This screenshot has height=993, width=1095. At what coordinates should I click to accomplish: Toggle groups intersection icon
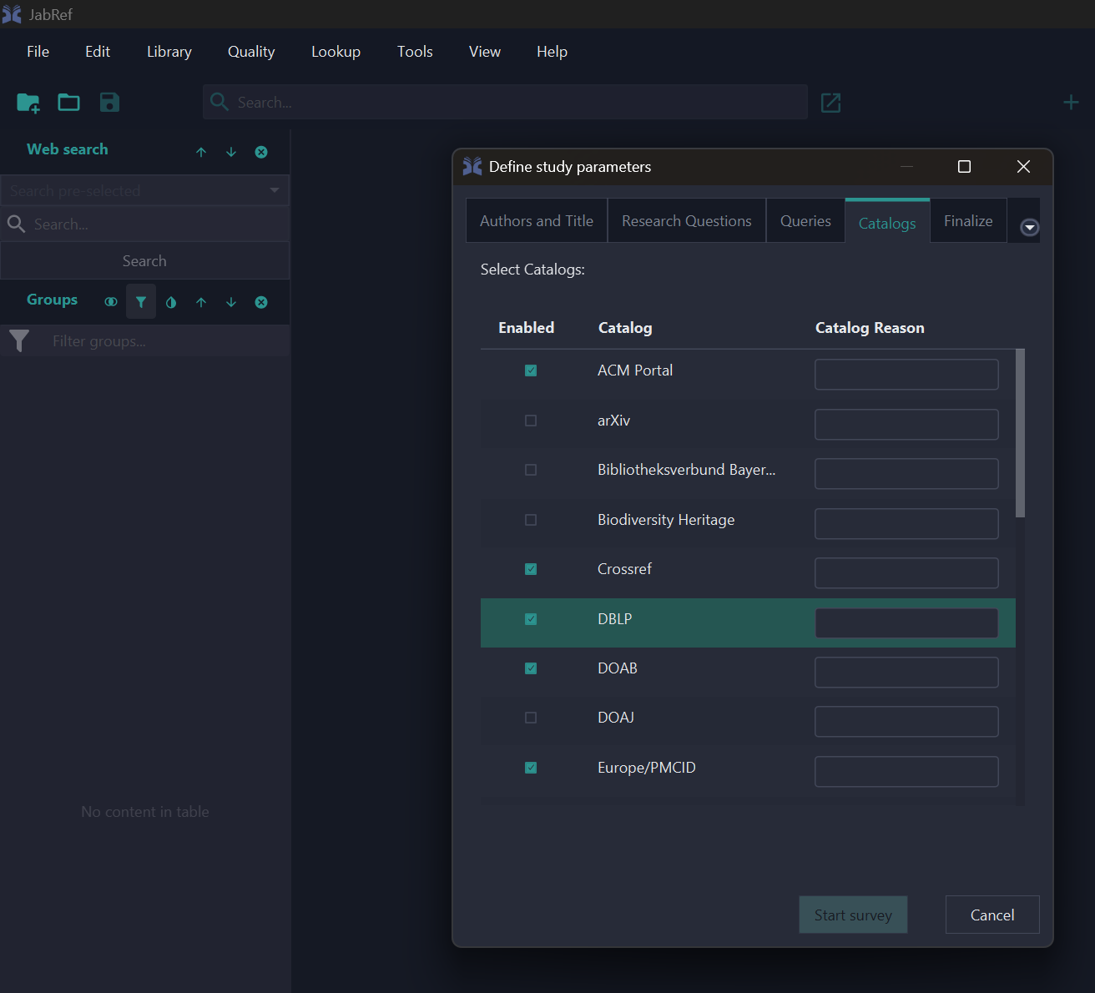coord(111,302)
